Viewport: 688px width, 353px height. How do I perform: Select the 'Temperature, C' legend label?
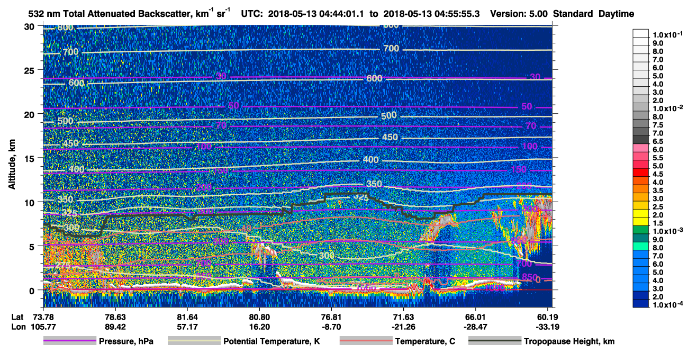point(425,342)
